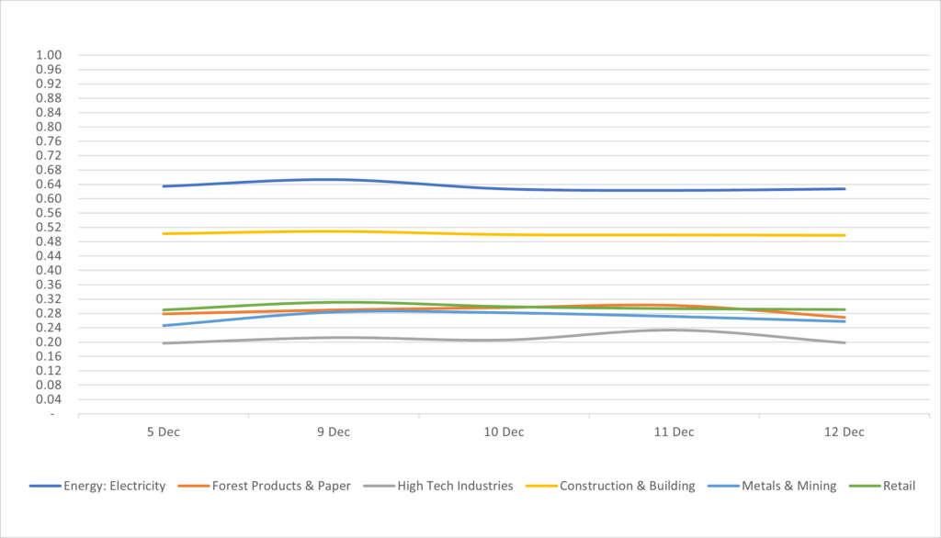Screen dimensions: 941x538
Task: Click the 1.00 value on the y-axis
Action: (48, 55)
